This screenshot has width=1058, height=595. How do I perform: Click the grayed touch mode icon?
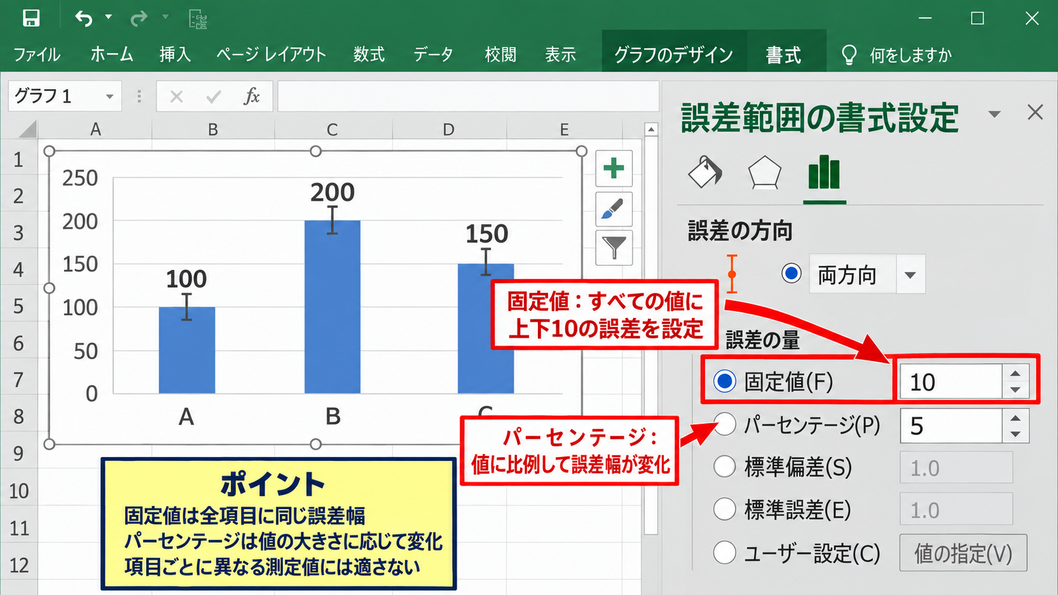(198, 19)
